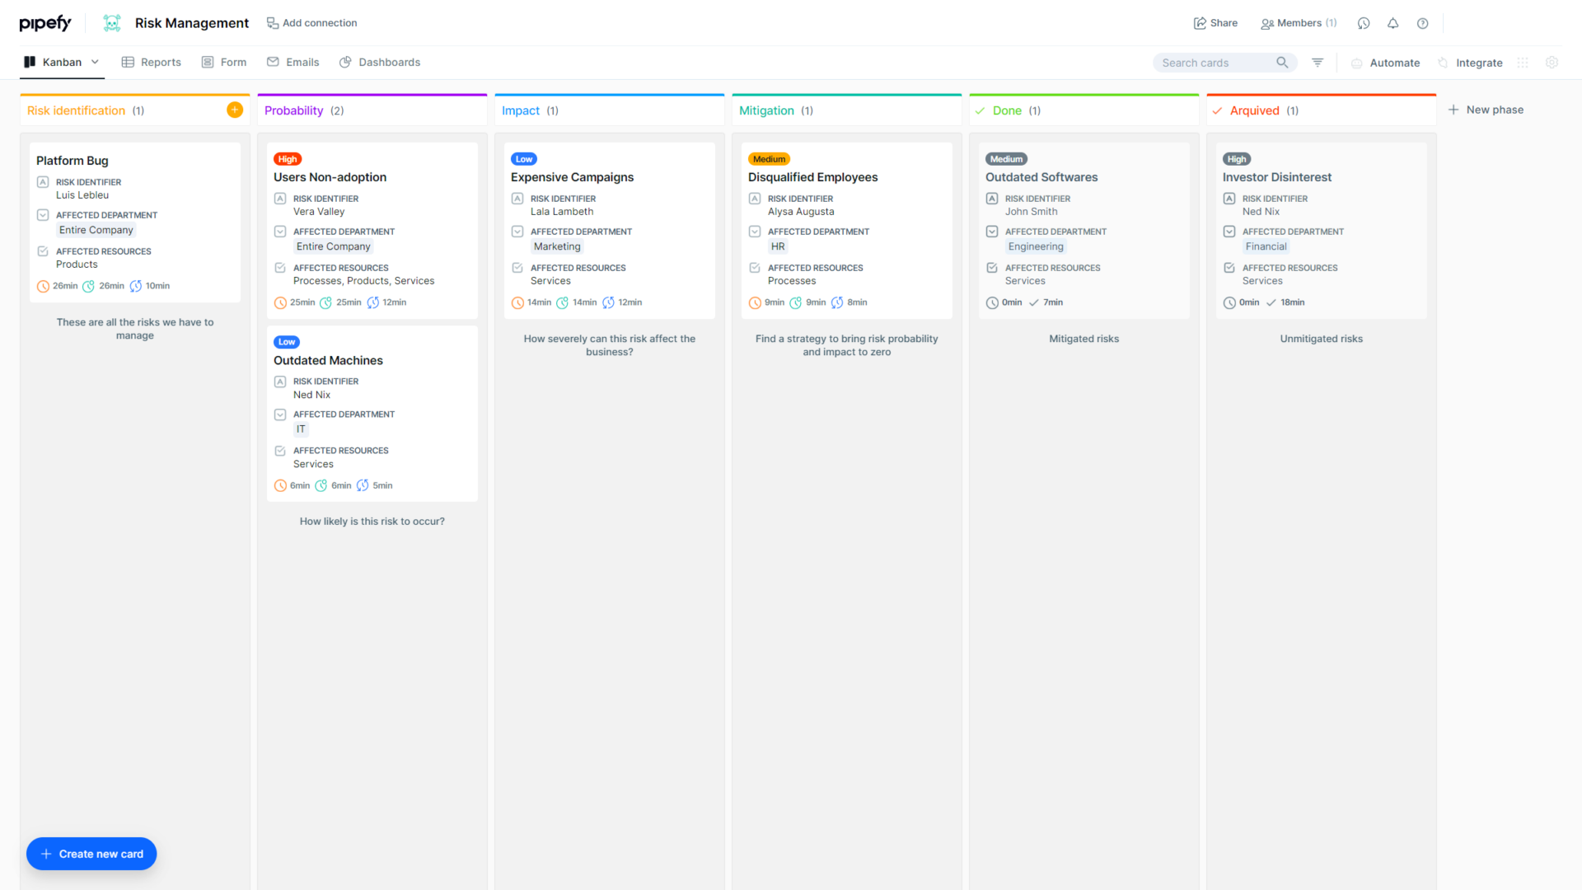Open the activity history icon in the header

click(x=1364, y=23)
